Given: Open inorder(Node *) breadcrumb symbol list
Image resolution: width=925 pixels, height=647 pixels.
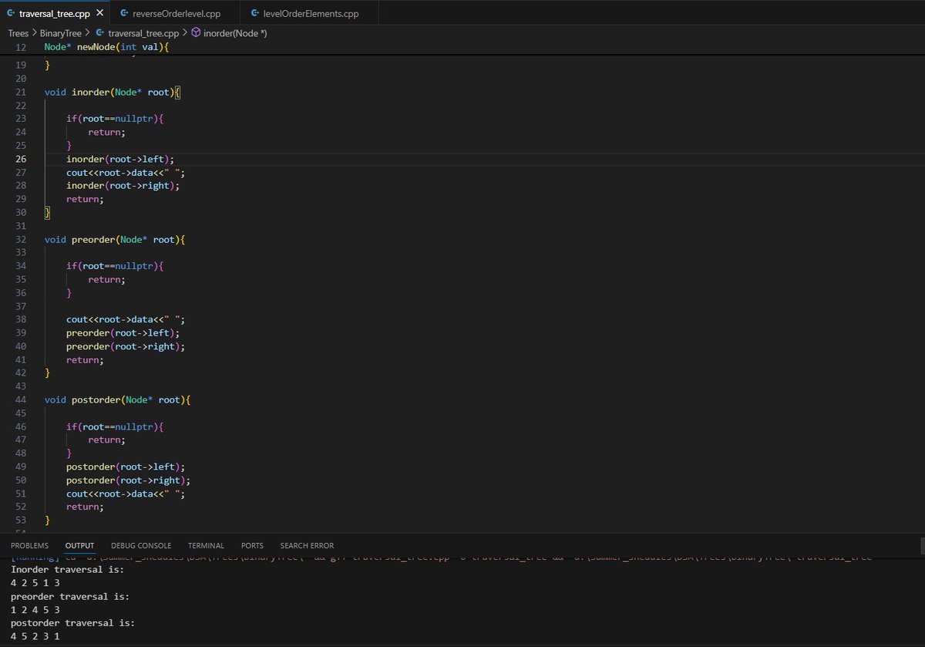Looking at the screenshot, I should point(235,33).
